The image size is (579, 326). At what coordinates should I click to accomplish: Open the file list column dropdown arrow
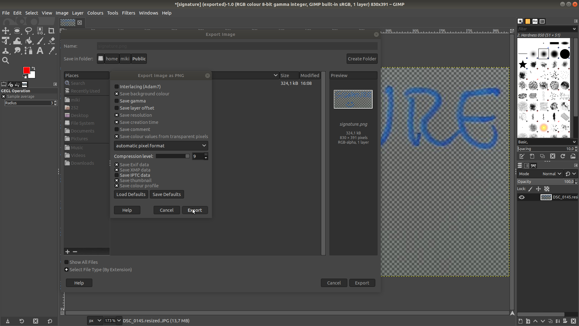tap(275, 76)
